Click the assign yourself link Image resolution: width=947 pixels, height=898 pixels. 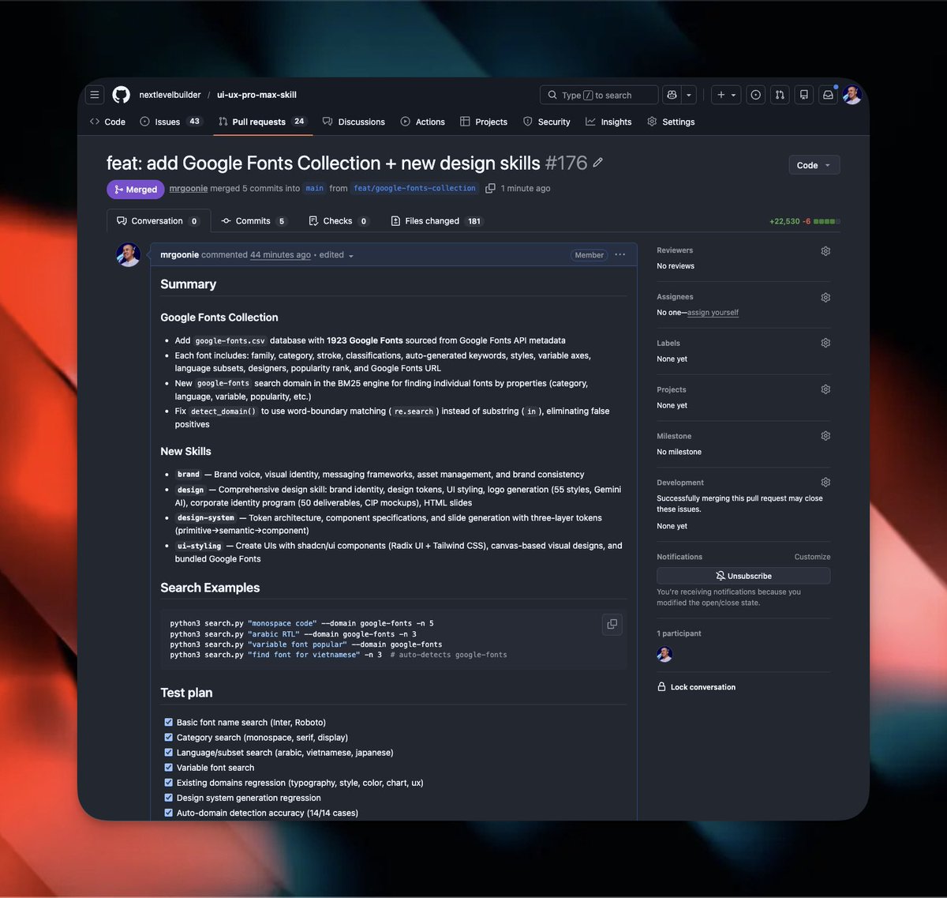click(713, 313)
